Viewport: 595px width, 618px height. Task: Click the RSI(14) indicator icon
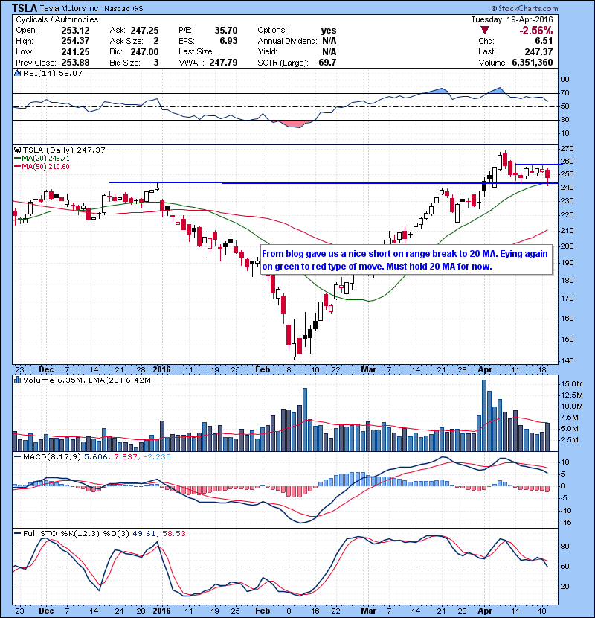click(17, 73)
